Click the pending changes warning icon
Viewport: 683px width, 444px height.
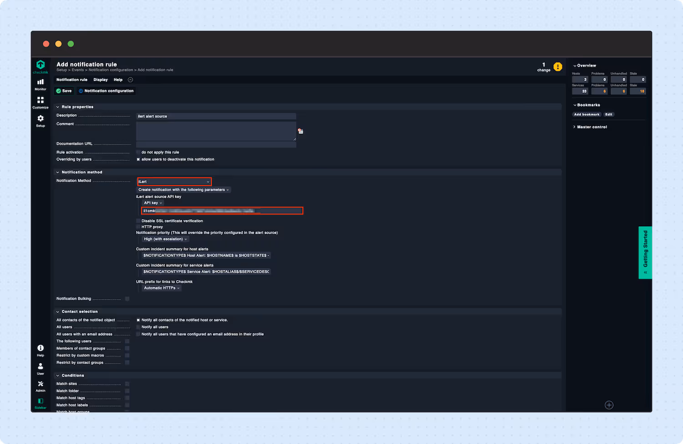pyautogui.click(x=558, y=66)
